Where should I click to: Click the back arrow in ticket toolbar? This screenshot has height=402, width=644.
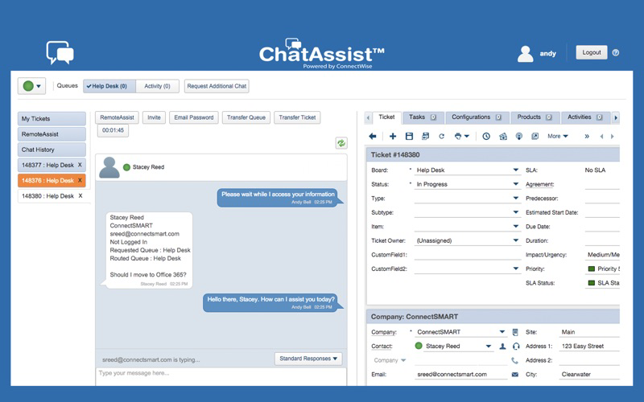373,136
